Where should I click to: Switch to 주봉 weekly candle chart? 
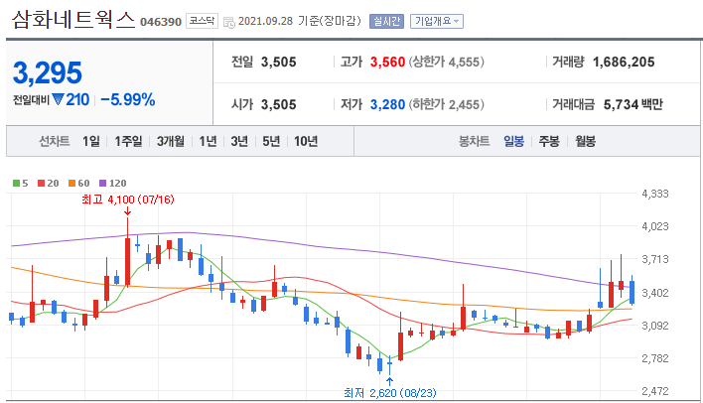tap(549, 142)
